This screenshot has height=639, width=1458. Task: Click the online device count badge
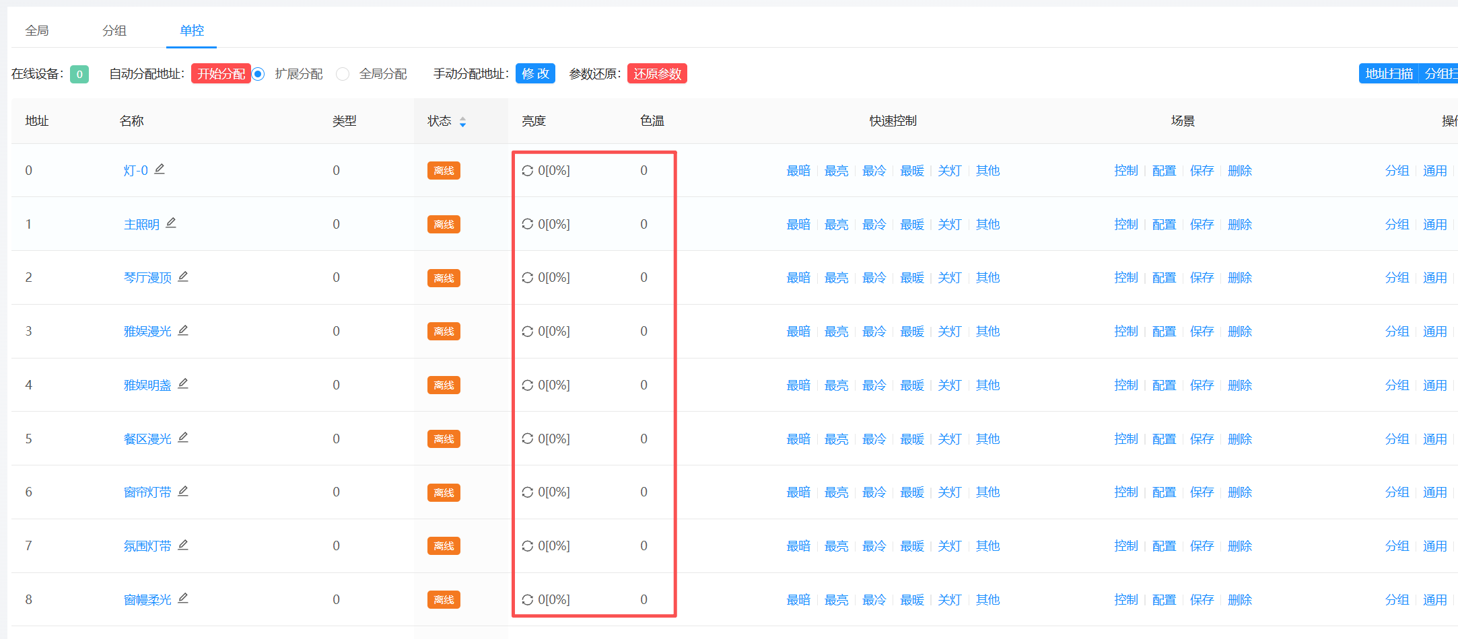(x=79, y=74)
